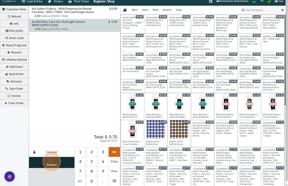Add Aurifil Mako Var 55yd Iceberg
Image resolution: width=288 pixels, height=186 pixels.
pos(132,72)
